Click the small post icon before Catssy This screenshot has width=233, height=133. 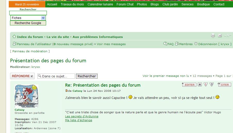point(66,91)
